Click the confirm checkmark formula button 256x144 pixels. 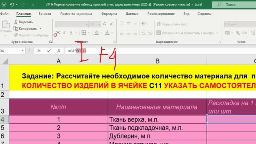coord(49,51)
